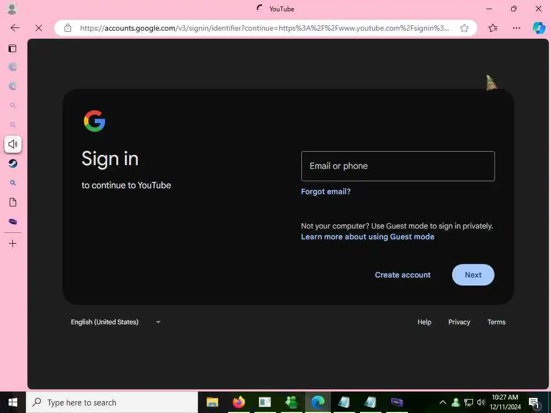The image size is (551, 413).
Task: Open the Privacy link
Action: tap(459, 322)
